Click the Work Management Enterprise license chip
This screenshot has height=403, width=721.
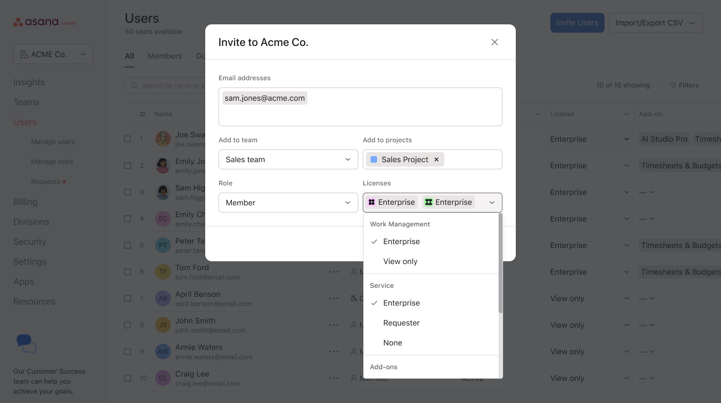(392, 203)
